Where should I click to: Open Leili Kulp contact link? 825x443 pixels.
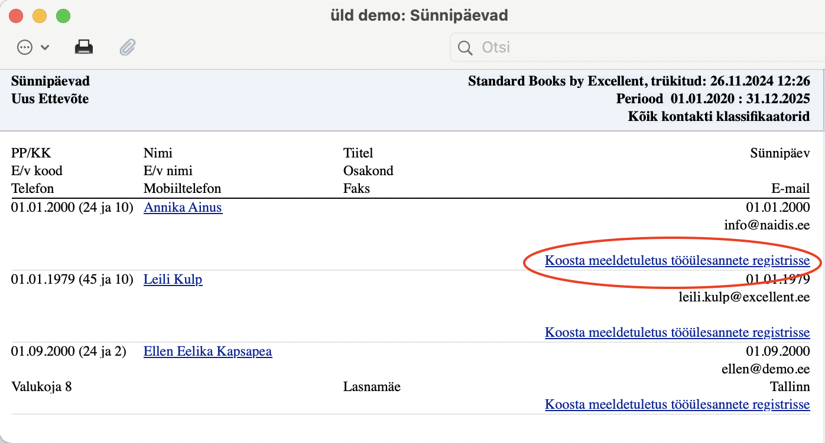coord(173,279)
